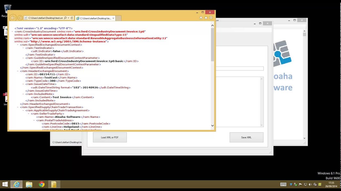Go back in Internet Explorer
Viewport: 341px width, 191px height.
pos(13,18)
